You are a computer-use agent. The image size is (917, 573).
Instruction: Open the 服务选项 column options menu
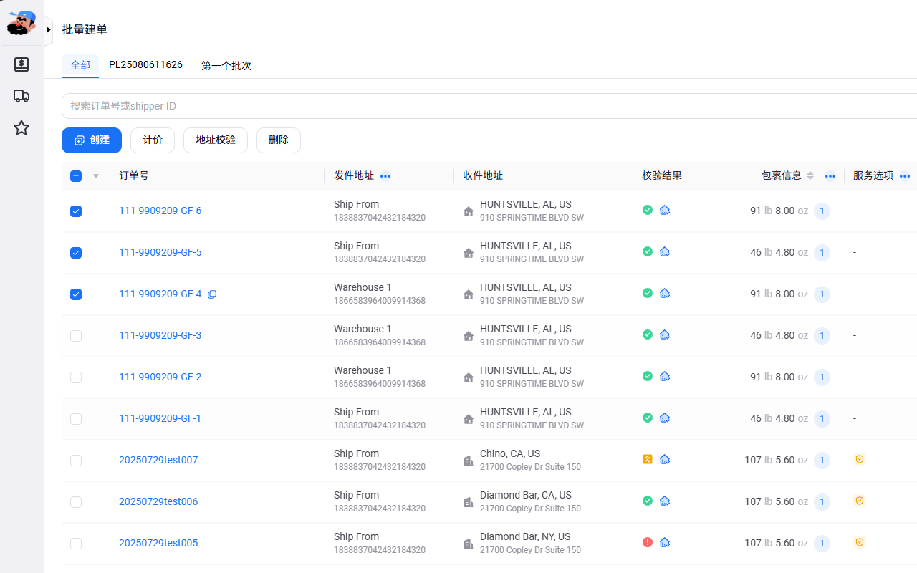(905, 176)
